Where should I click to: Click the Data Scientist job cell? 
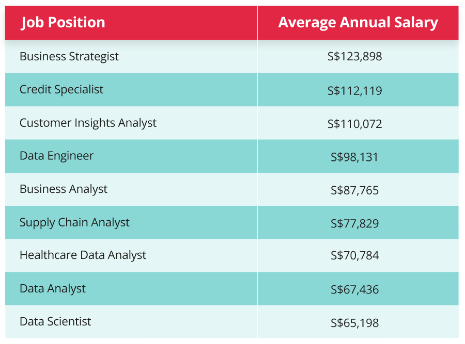pyautogui.click(x=55, y=321)
